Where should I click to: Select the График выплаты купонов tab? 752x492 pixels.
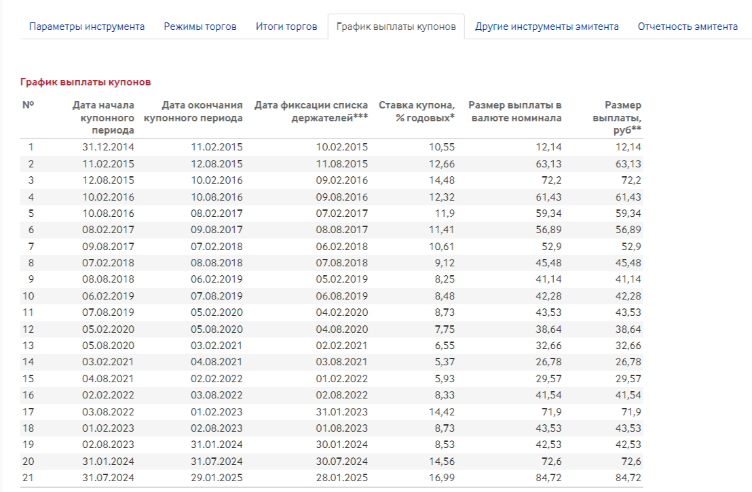[x=396, y=26]
